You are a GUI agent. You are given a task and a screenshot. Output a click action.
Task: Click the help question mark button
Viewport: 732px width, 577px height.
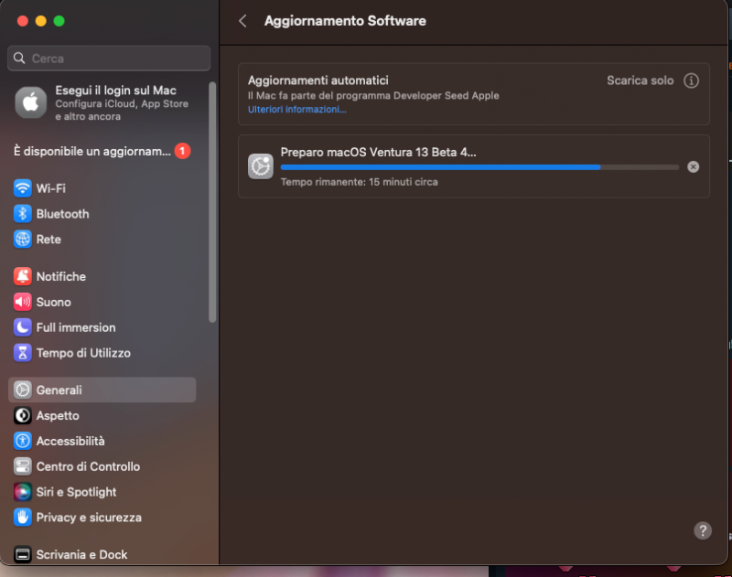click(x=703, y=530)
